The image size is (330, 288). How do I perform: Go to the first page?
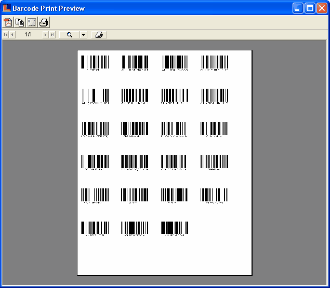coord(6,35)
